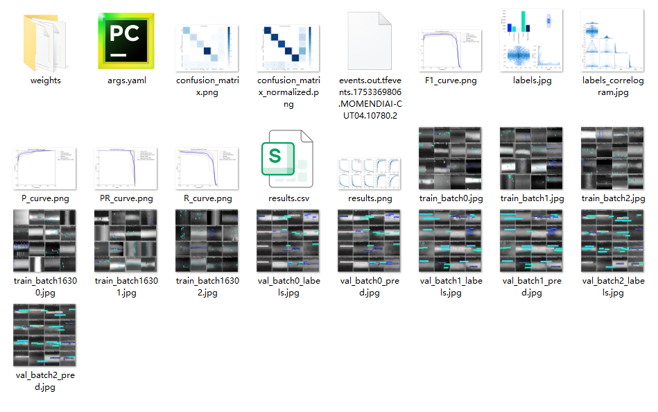Click the 'val_batch2_pred.jpg' file name
658x412 pixels.
[45, 381]
